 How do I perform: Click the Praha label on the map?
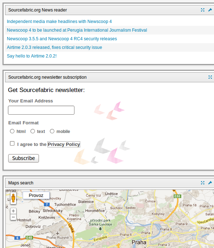point(139,242)
